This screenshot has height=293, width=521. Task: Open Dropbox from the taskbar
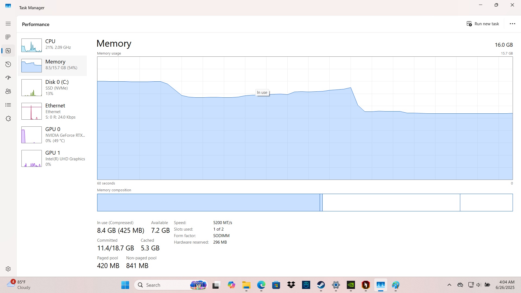click(x=291, y=285)
